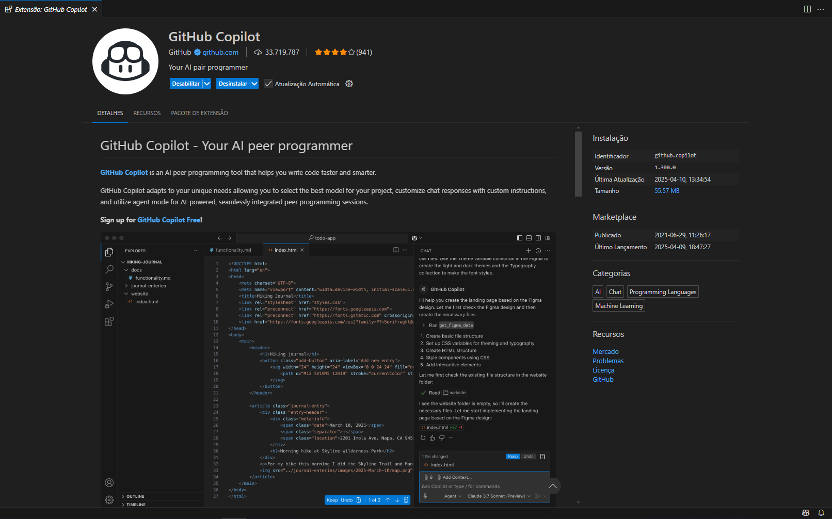Image resolution: width=832 pixels, height=519 pixels.
Task: Select the Chat category tag
Action: (615, 291)
